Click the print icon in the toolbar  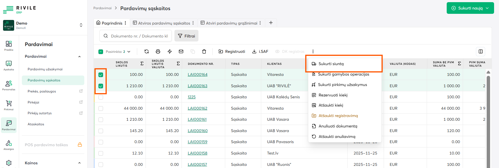click(158, 52)
